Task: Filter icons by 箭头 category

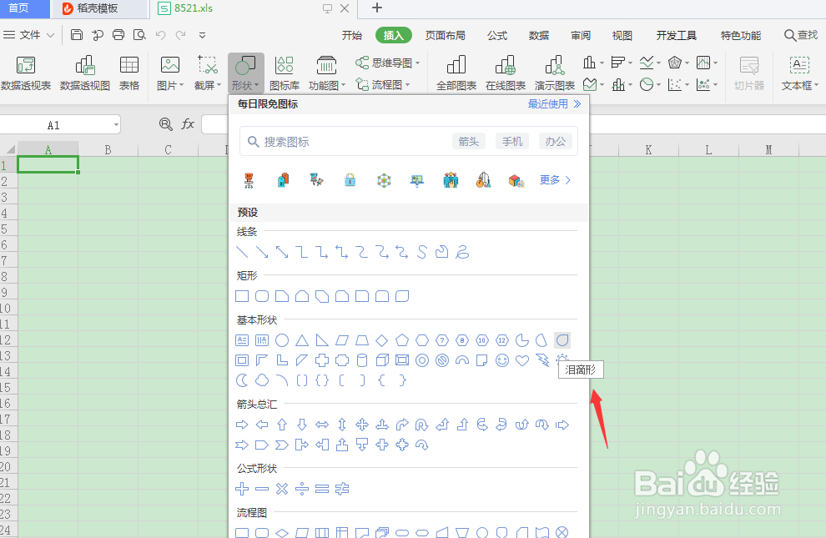Action: (x=468, y=141)
